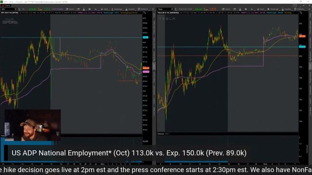Click Share button on SPY chart

(x=70, y=9)
